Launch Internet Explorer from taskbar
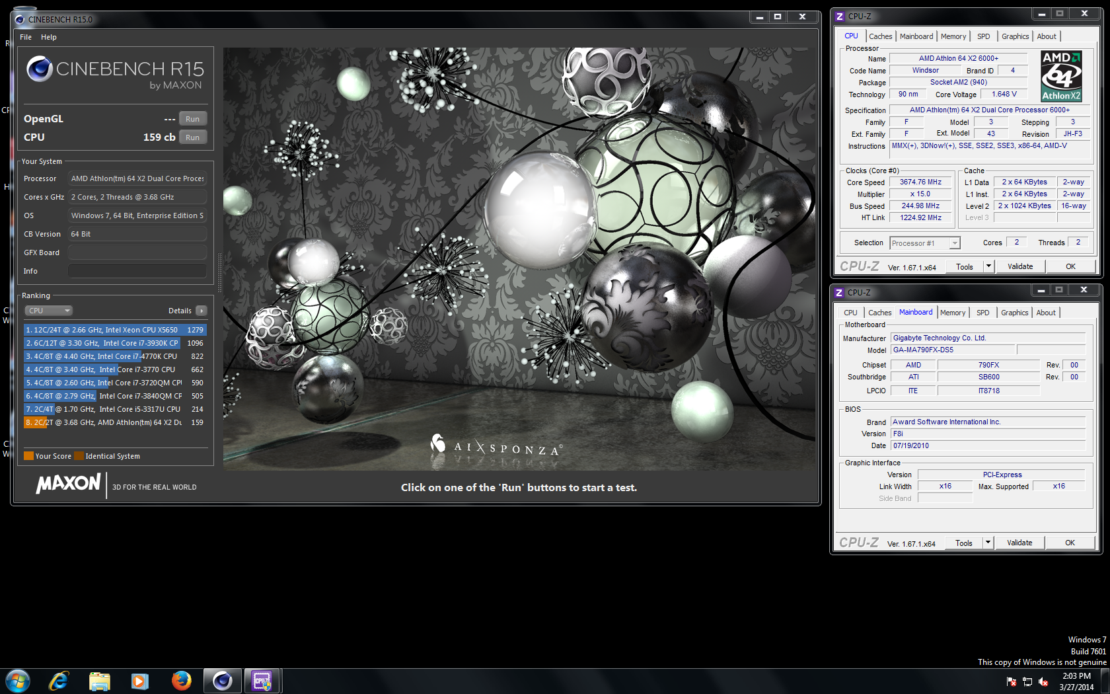Screen dimensions: 1110x694 point(59,681)
